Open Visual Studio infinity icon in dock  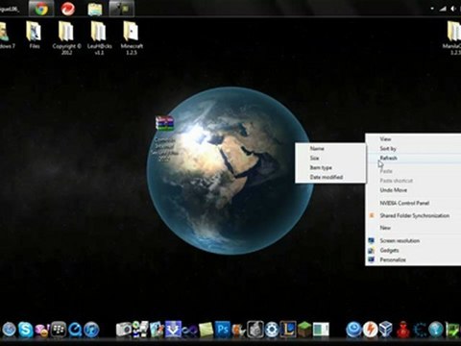tap(190, 330)
